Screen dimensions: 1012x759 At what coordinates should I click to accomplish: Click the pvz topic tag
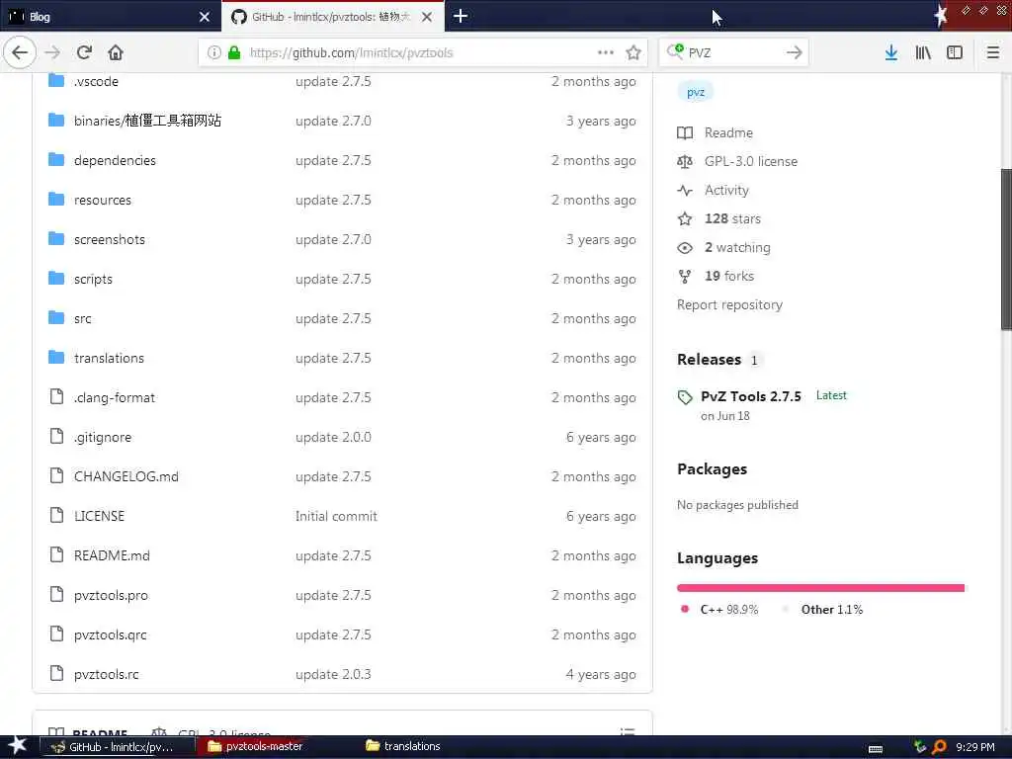(x=696, y=92)
